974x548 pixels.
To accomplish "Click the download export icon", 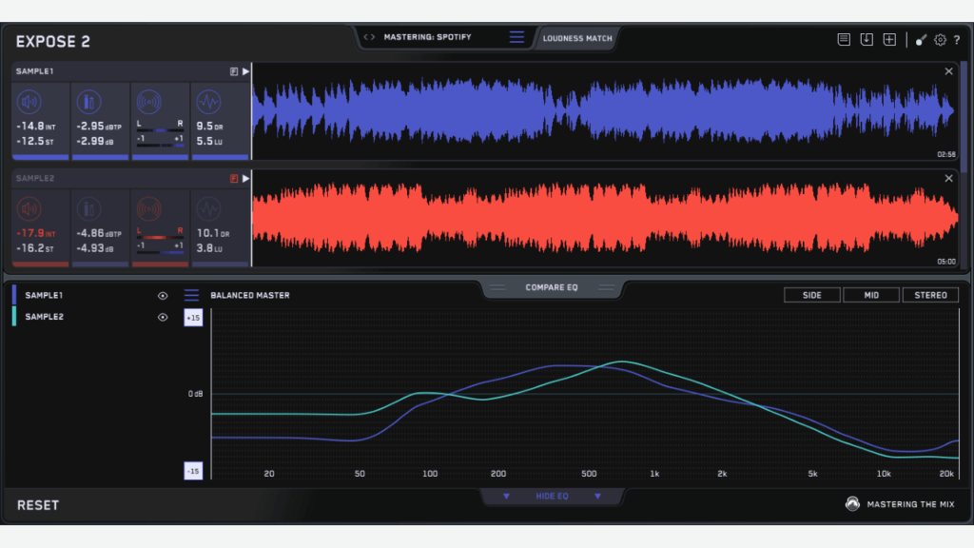I will pyautogui.click(x=867, y=40).
